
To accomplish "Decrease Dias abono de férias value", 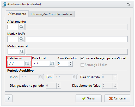I will point(115,87).
